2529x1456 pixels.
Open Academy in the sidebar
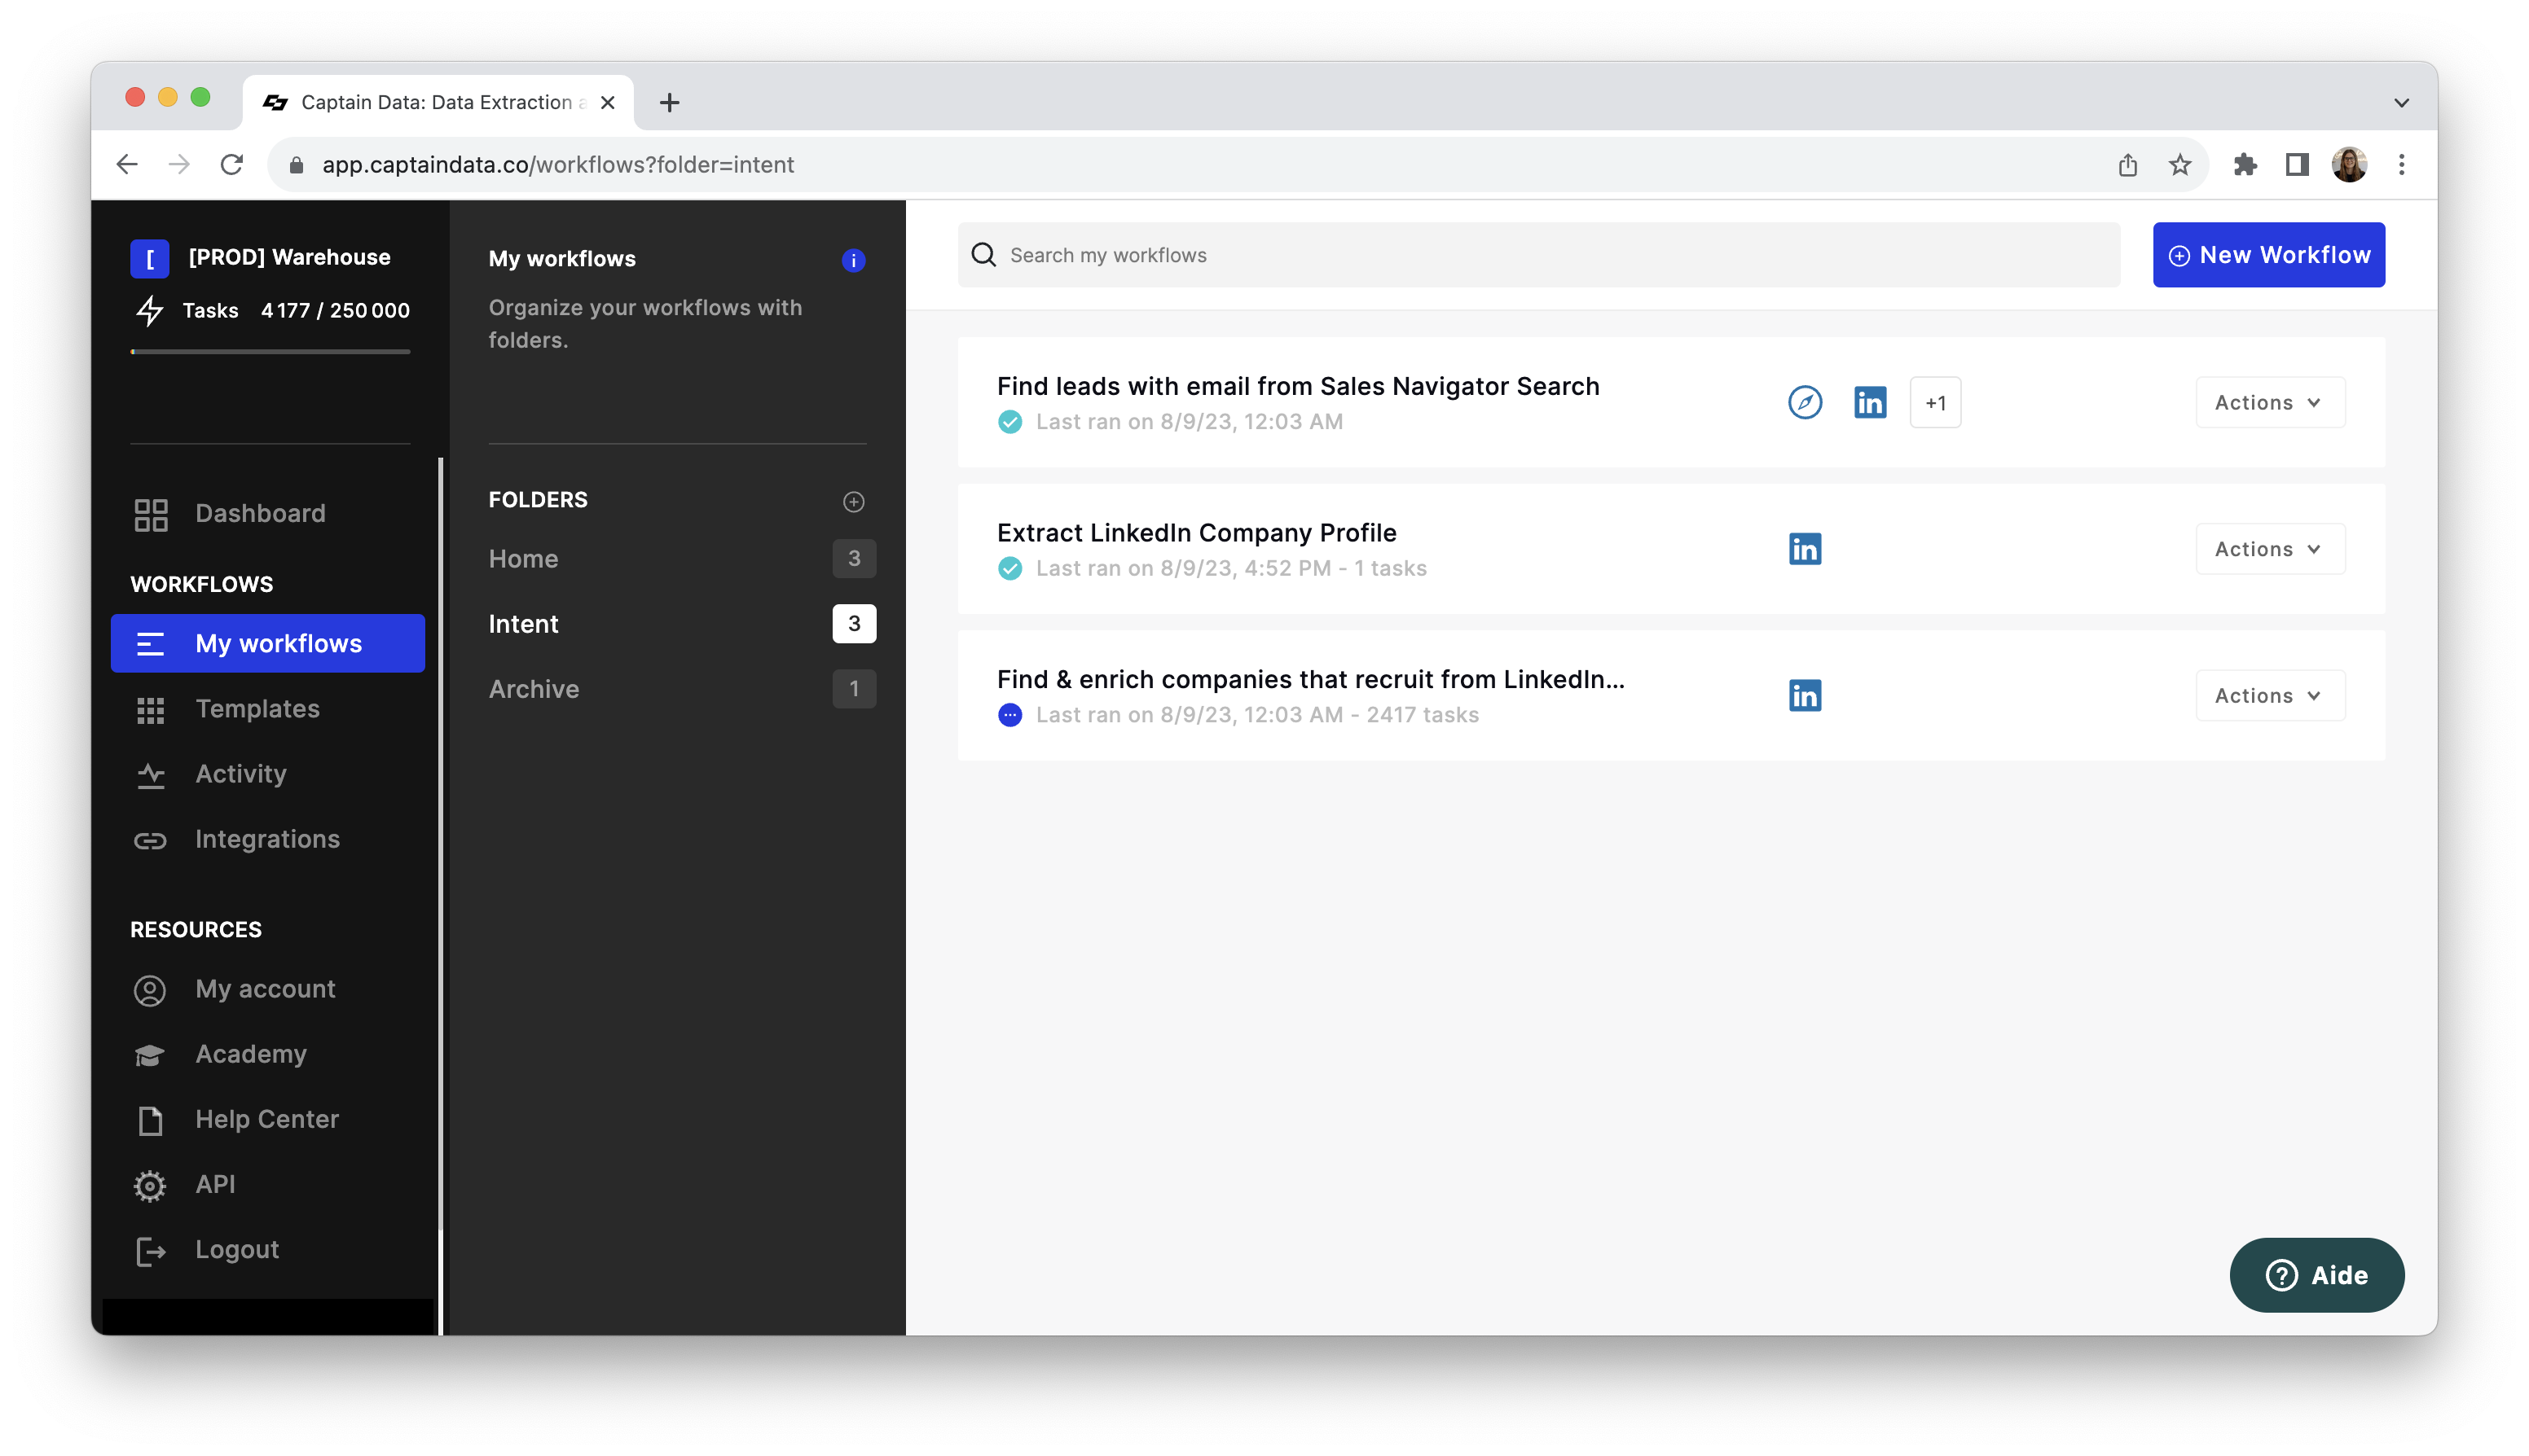tap(268, 1054)
